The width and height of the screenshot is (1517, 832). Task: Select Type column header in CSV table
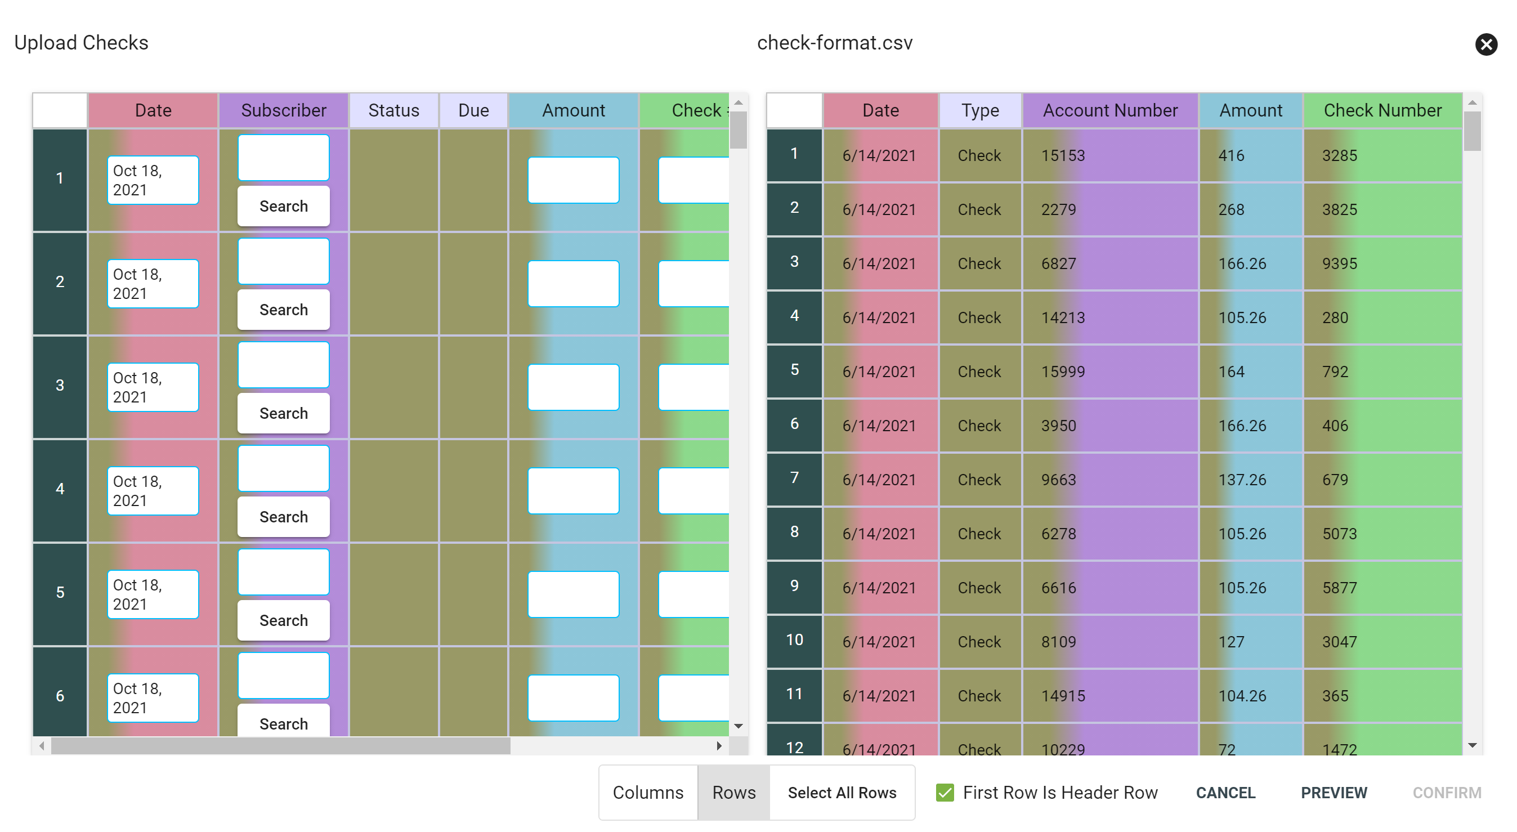(x=980, y=110)
